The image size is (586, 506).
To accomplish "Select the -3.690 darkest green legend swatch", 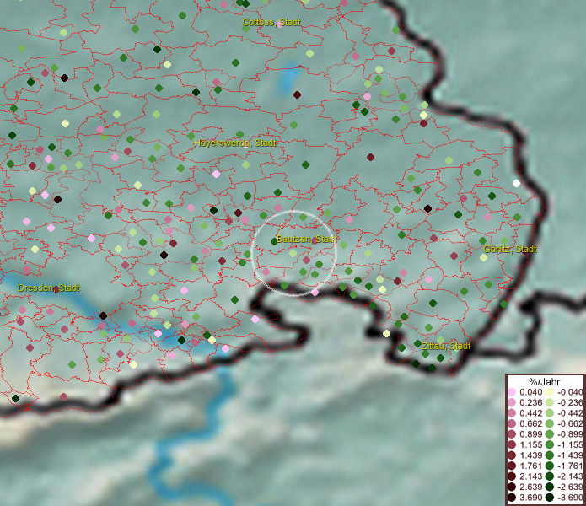I will point(550,498).
